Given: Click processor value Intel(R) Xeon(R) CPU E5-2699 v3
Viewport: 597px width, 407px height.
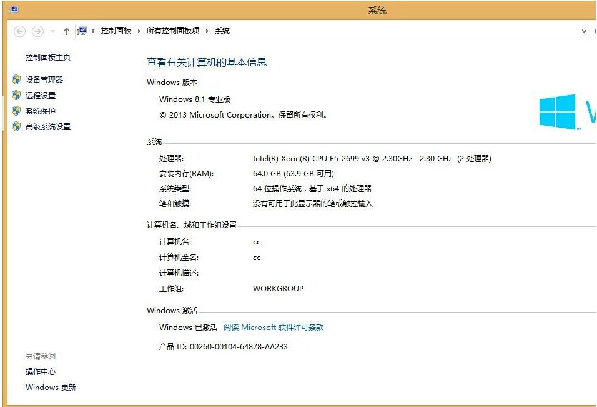Looking at the screenshot, I should click(311, 159).
